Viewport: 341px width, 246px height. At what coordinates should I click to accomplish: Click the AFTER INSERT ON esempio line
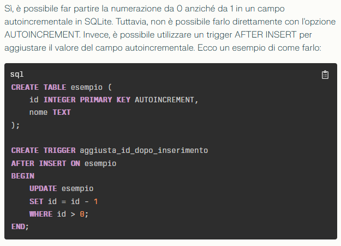point(63,163)
